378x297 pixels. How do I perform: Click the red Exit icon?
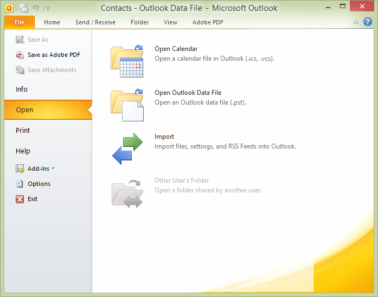20,199
